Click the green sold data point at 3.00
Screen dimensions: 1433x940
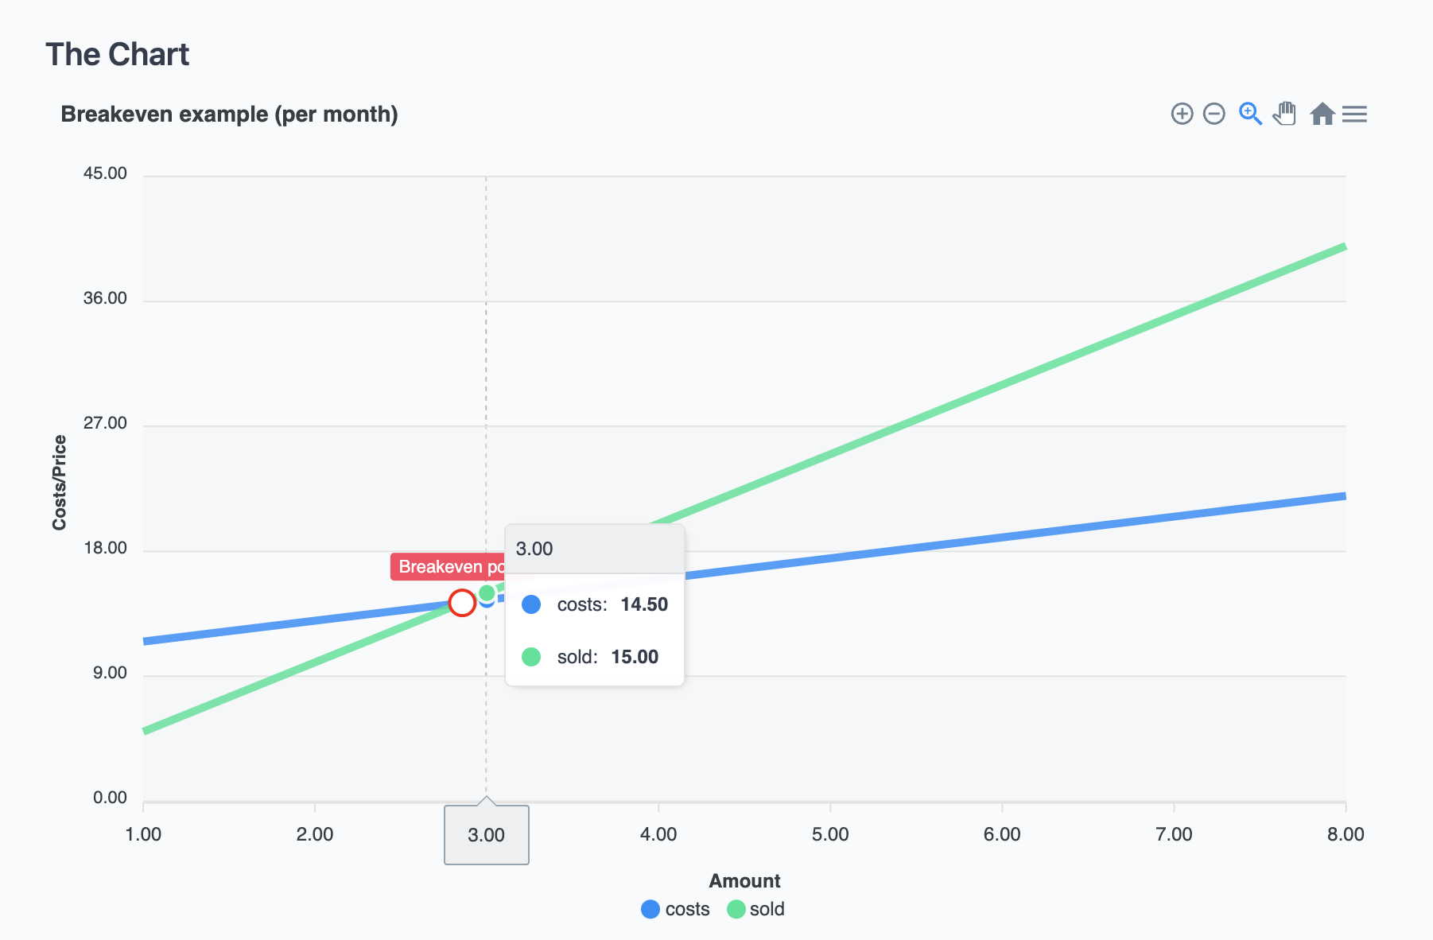pyautogui.click(x=487, y=592)
